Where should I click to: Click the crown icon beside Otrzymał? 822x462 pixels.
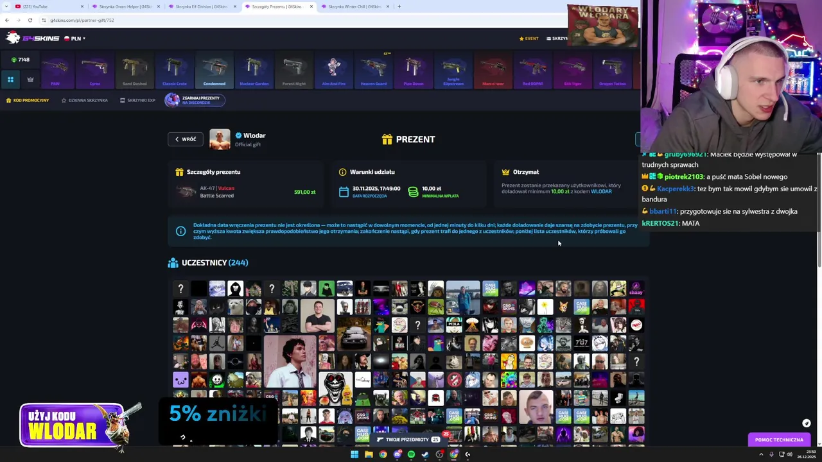coord(505,172)
